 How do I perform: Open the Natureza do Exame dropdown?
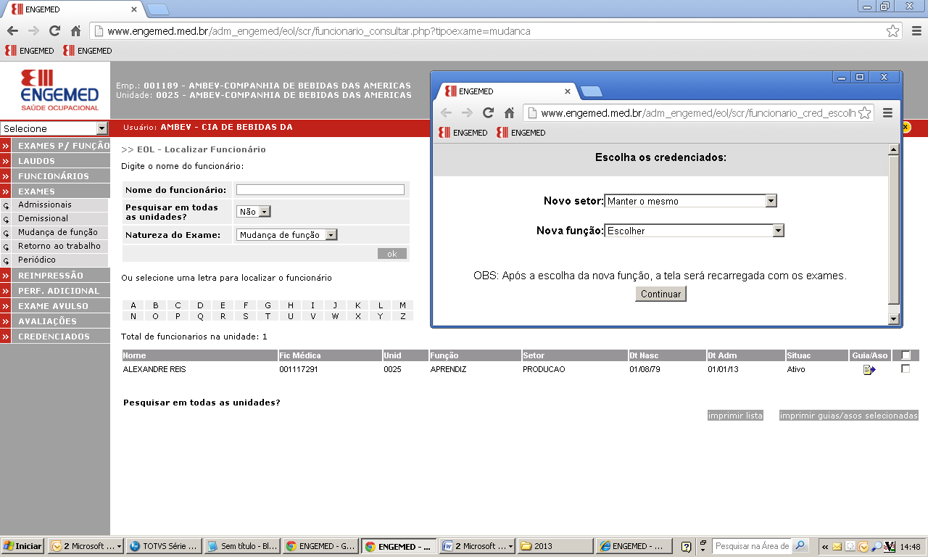pyautogui.click(x=287, y=234)
